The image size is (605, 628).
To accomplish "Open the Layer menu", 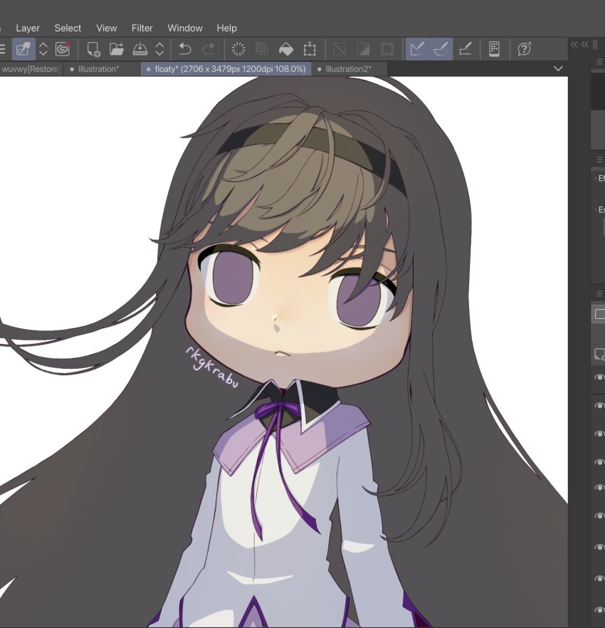I will tap(28, 28).
